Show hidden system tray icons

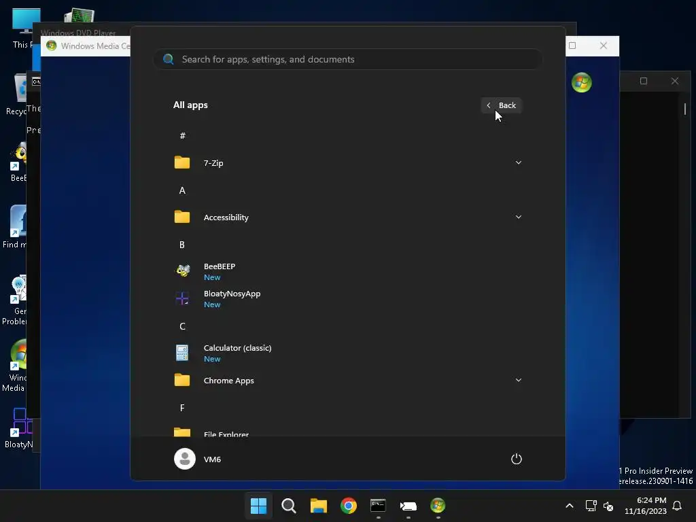click(570, 506)
